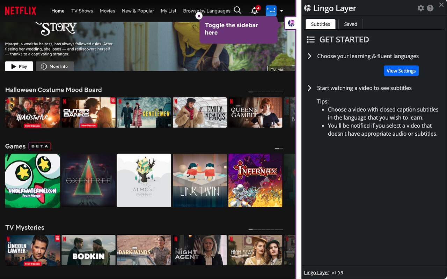
Task: Open My List menu item
Action: (x=168, y=11)
